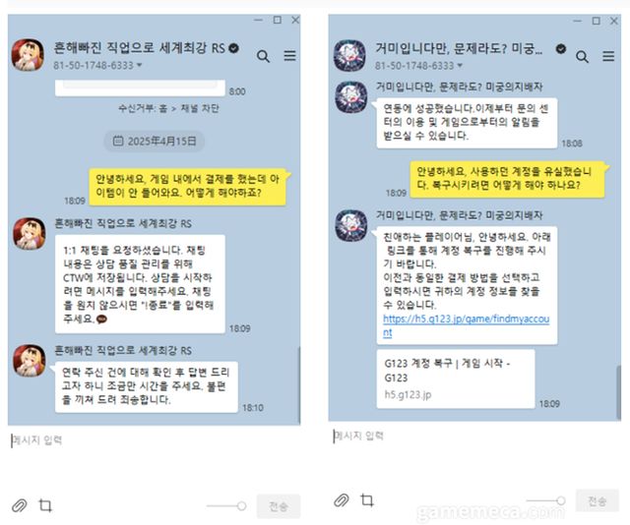Open the hamburger menu in right chat

(608, 56)
